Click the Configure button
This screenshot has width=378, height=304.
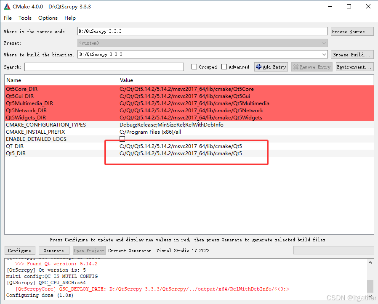(20, 251)
